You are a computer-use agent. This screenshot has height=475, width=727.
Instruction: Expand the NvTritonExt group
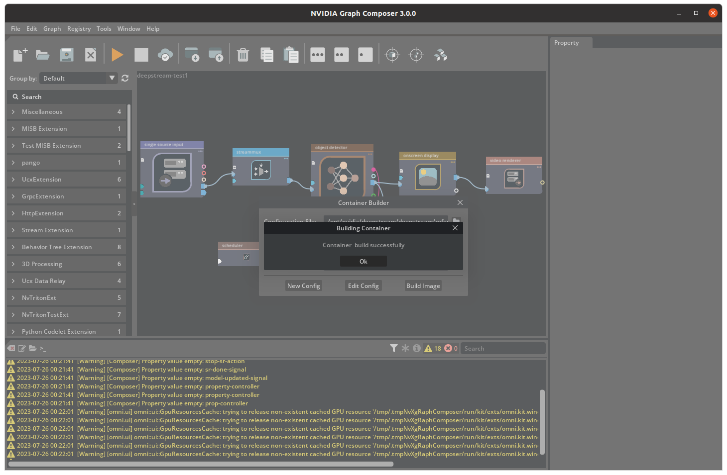[66, 298]
